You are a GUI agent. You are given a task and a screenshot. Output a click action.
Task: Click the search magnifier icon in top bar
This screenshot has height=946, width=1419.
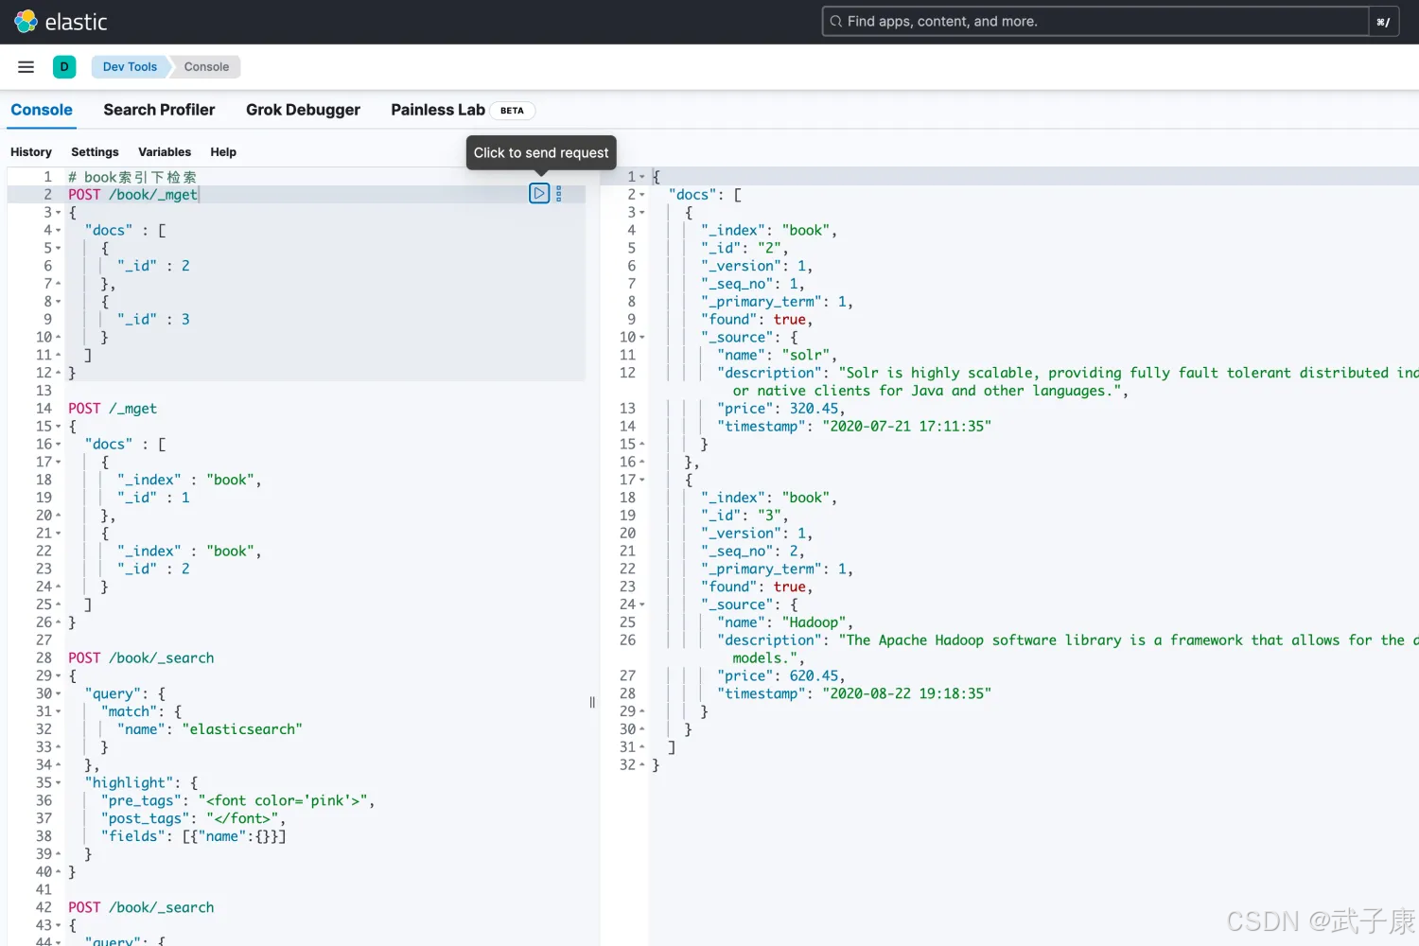(x=835, y=22)
